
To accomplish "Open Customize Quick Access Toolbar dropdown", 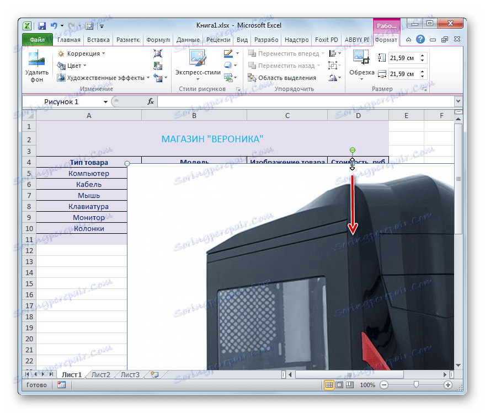I will click(x=102, y=26).
